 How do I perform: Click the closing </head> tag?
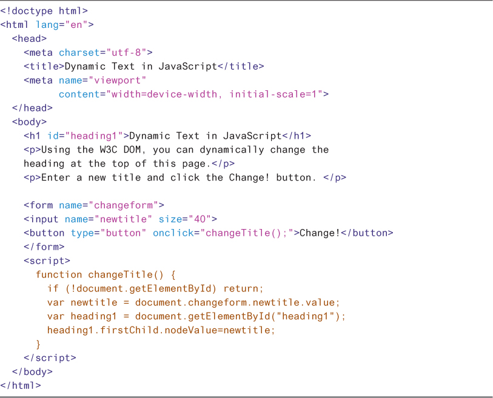click(32, 108)
